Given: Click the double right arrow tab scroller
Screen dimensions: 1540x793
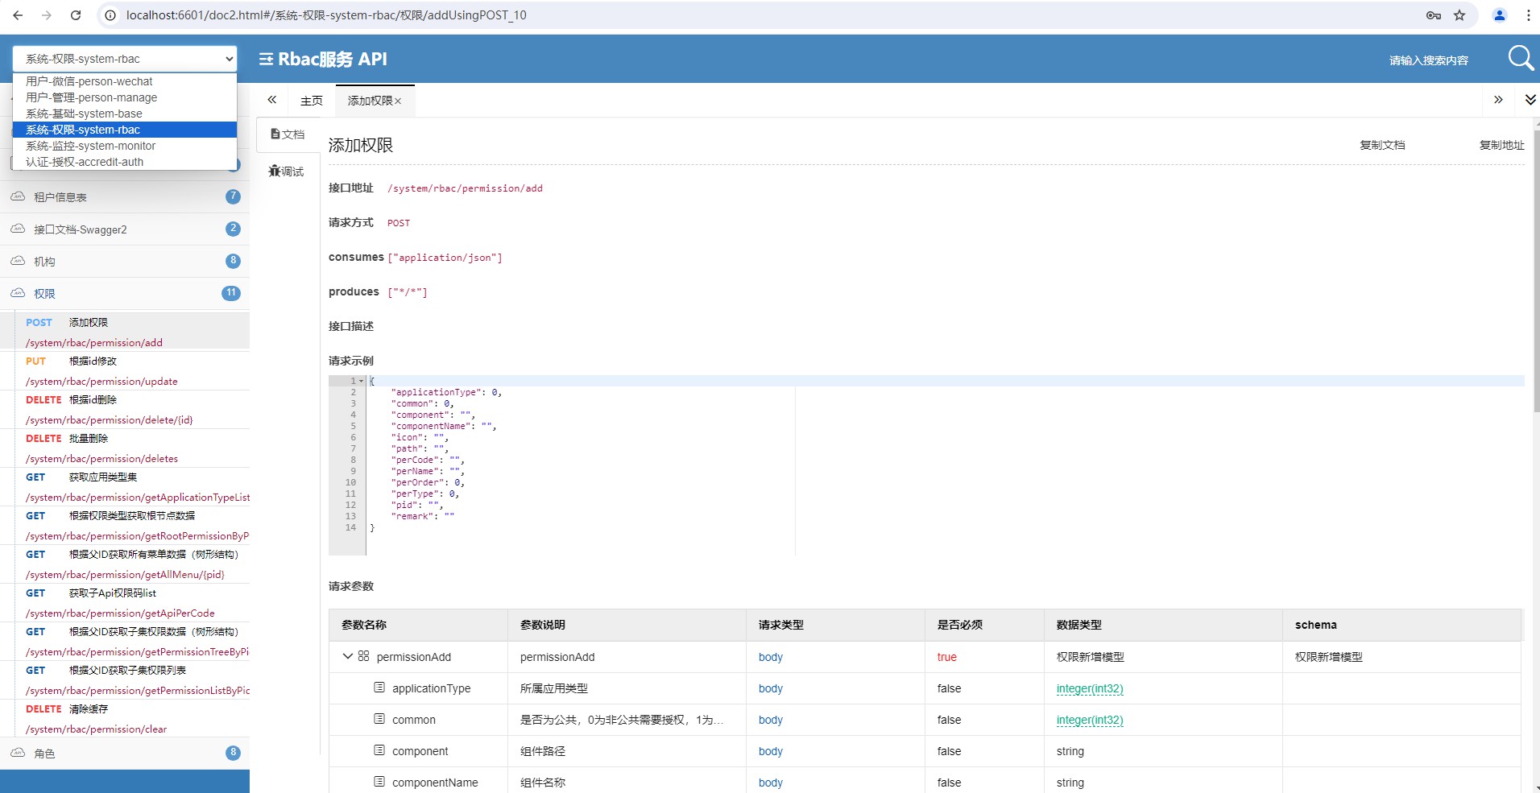Looking at the screenshot, I should click(1498, 100).
